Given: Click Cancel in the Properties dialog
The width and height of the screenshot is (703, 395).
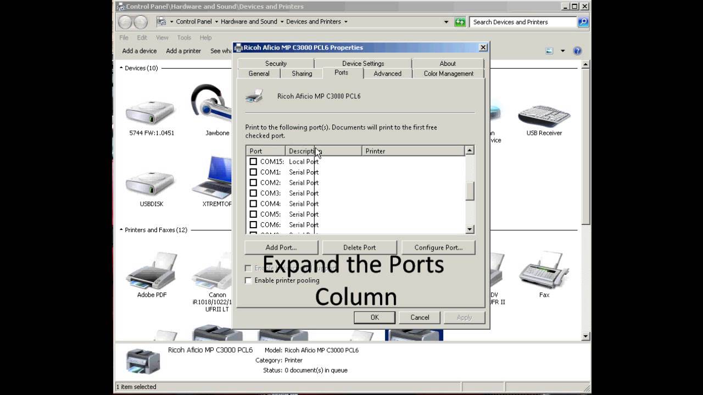Looking at the screenshot, I should click(420, 318).
